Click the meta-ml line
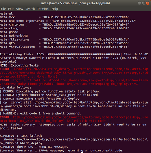The width and height of the screenshot is (151, 153). 6,13
